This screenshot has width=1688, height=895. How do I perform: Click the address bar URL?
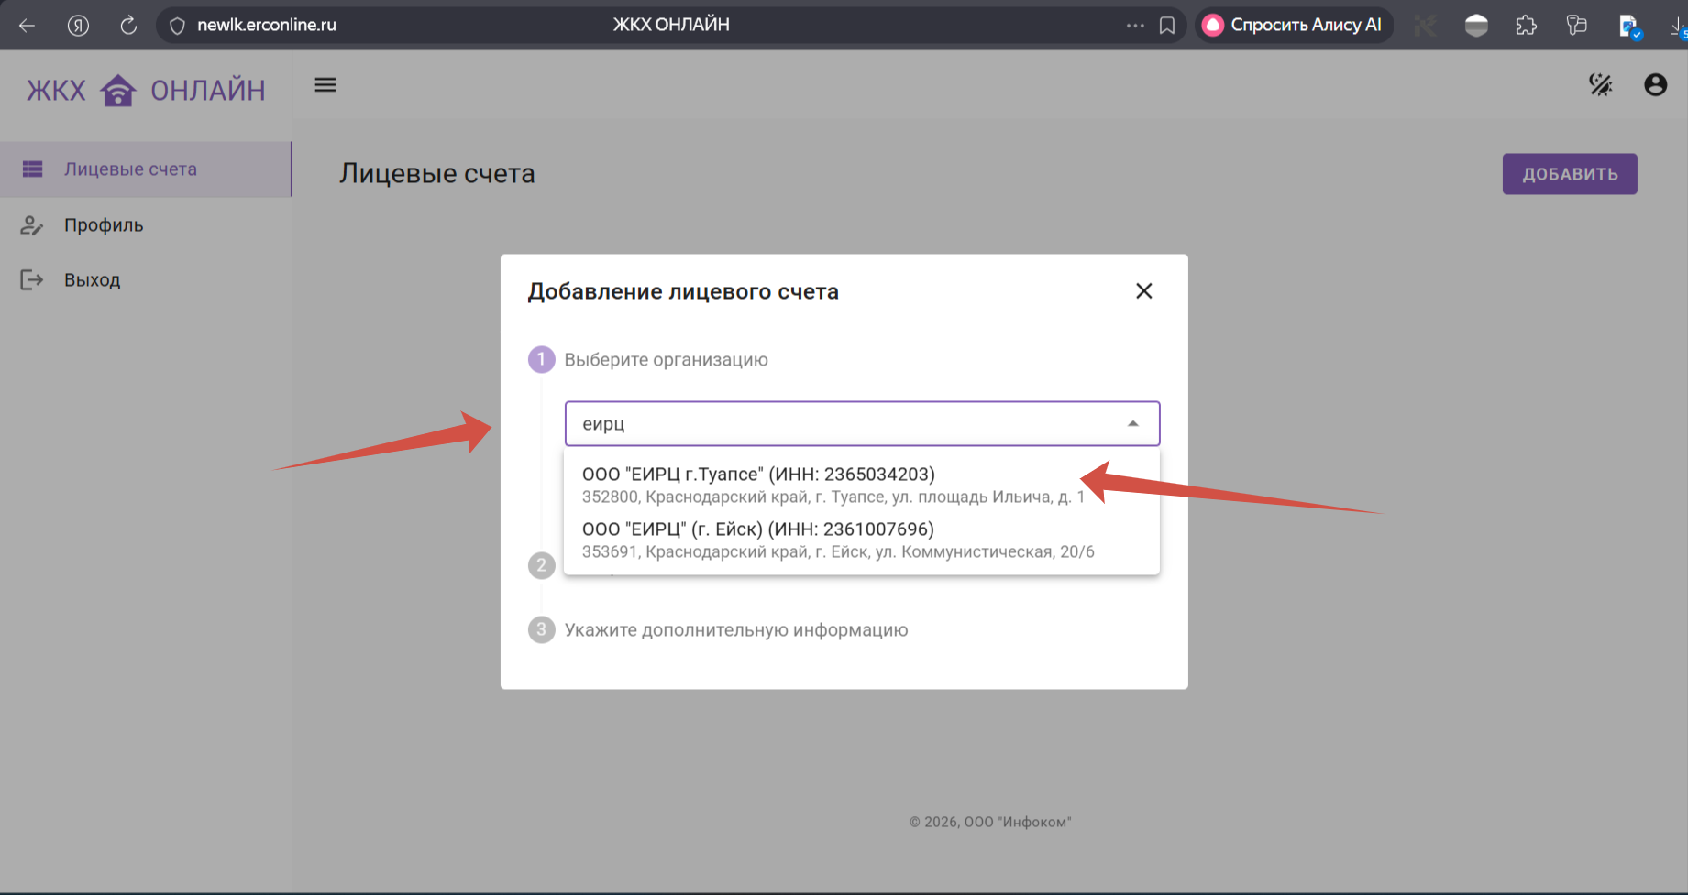[267, 26]
